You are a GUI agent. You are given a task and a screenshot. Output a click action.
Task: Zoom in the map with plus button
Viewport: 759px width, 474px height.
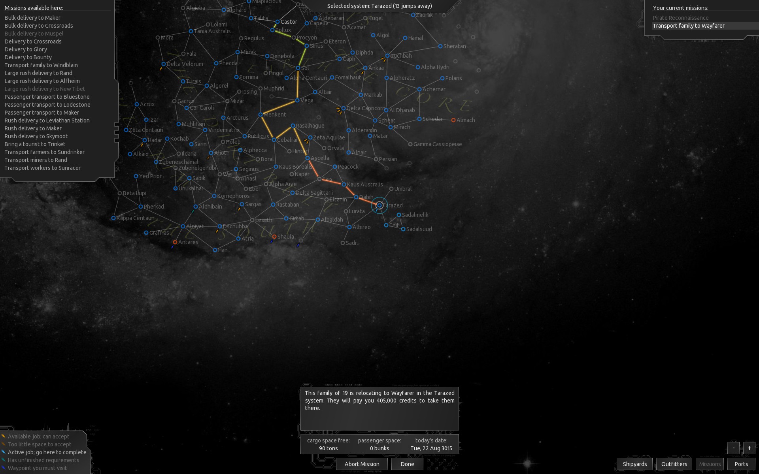[x=749, y=448]
